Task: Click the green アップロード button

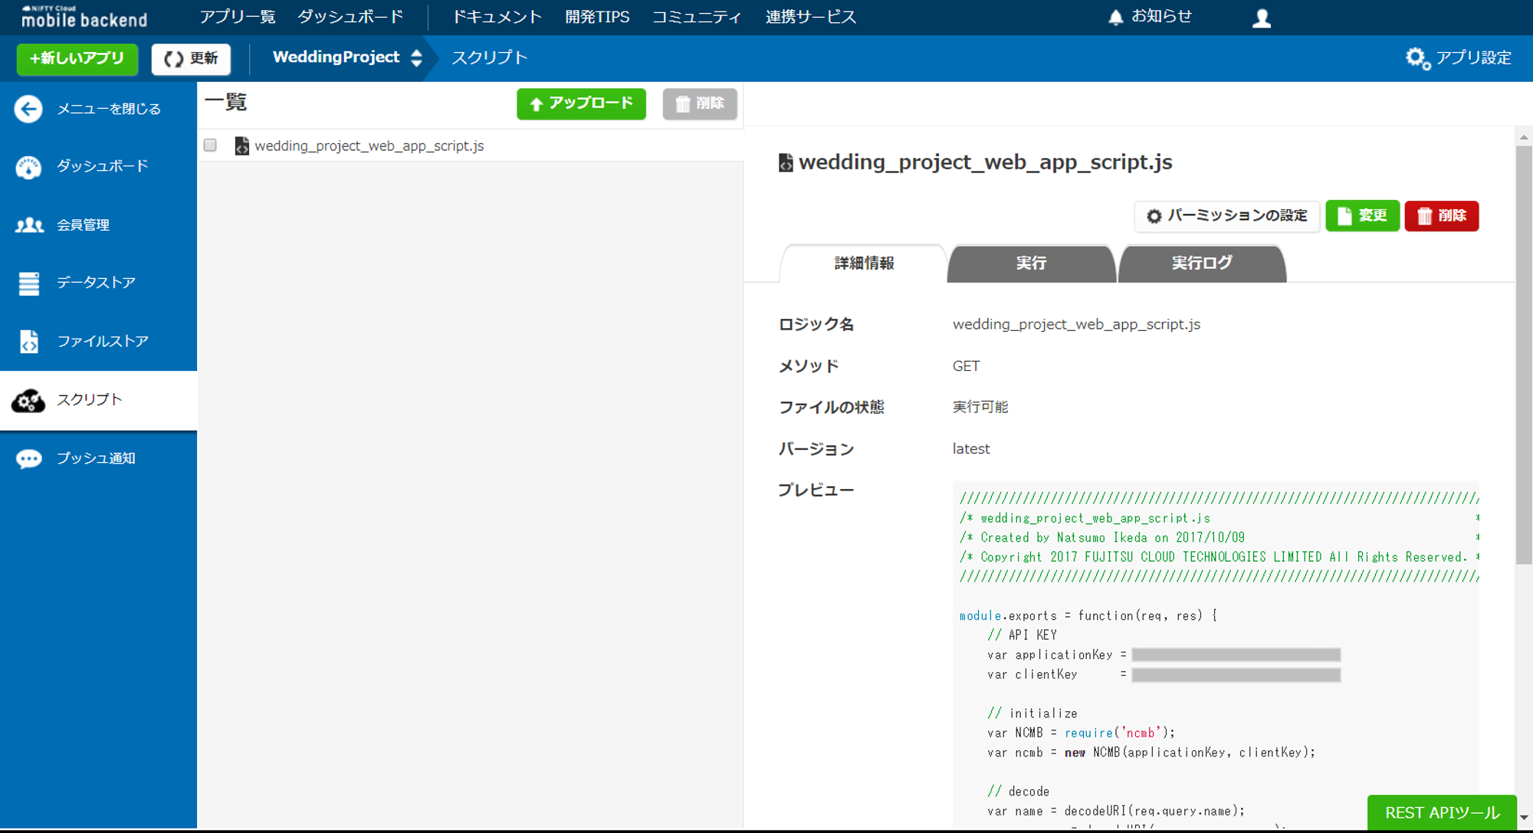Action: pos(581,104)
